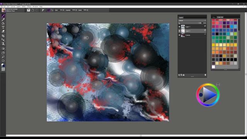Toggle Canvas layer visibility eye
Screen dimensions: 247x139
(x=179, y=35)
